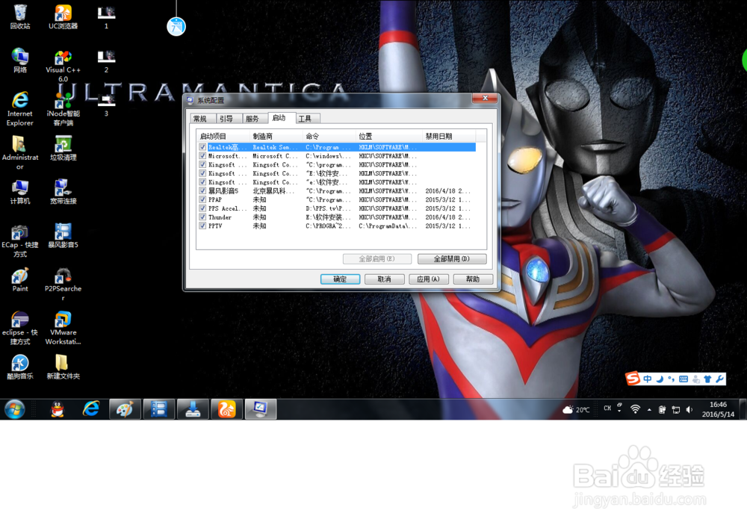
Task: Select the Administrator folder icon
Action: tap(20, 152)
